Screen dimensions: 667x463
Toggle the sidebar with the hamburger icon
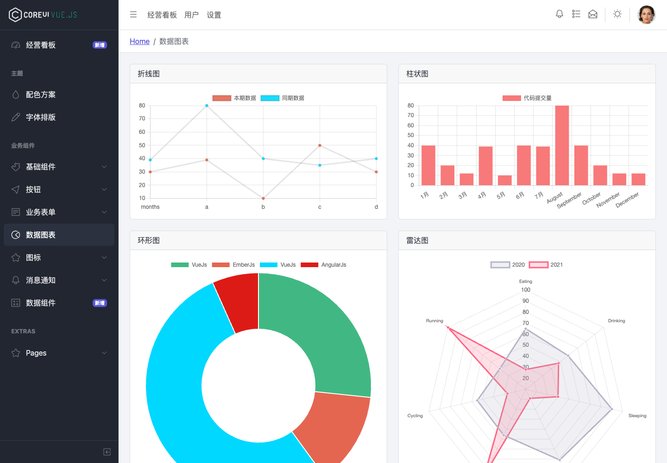pos(133,15)
